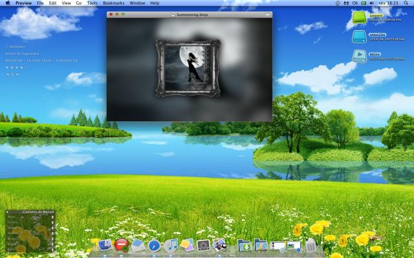414x258 pixels.
Task: Click the clock showing sex 18:23
Action: [388, 3]
